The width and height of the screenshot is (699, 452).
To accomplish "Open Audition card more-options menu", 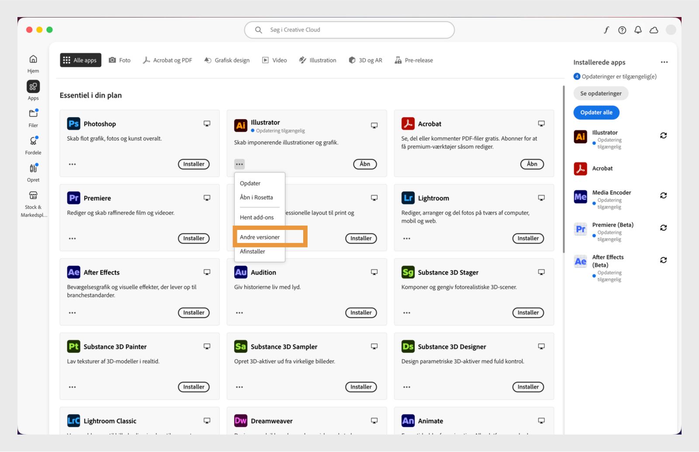I will point(239,313).
